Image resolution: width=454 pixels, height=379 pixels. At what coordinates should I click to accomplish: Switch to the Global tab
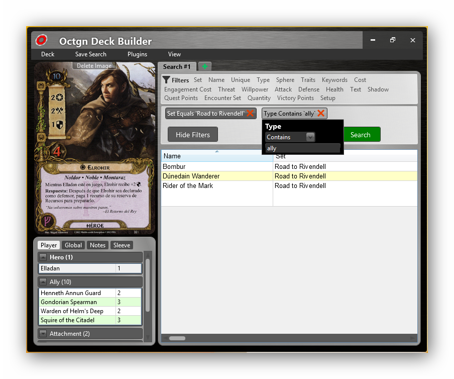[x=73, y=245]
